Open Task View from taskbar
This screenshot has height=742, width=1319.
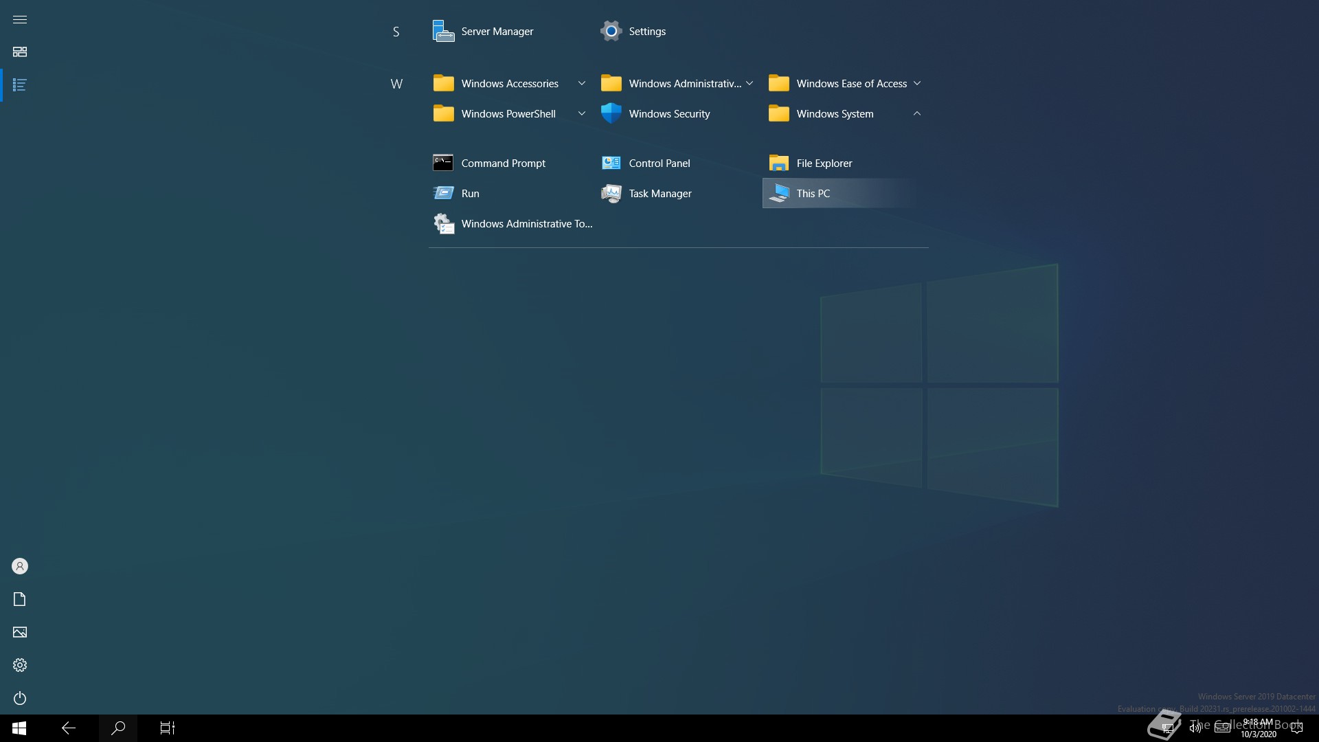(168, 728)
